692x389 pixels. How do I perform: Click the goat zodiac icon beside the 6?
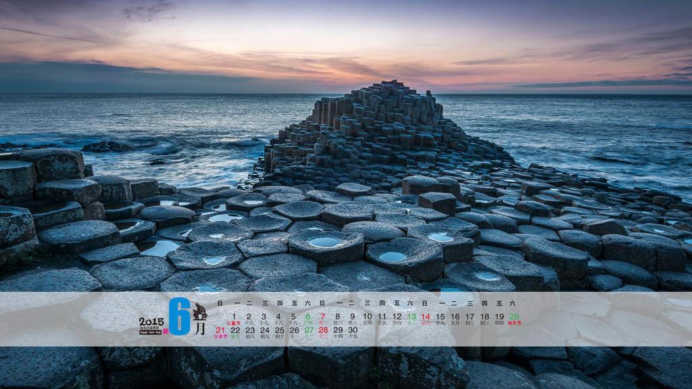tap(199, 311)
